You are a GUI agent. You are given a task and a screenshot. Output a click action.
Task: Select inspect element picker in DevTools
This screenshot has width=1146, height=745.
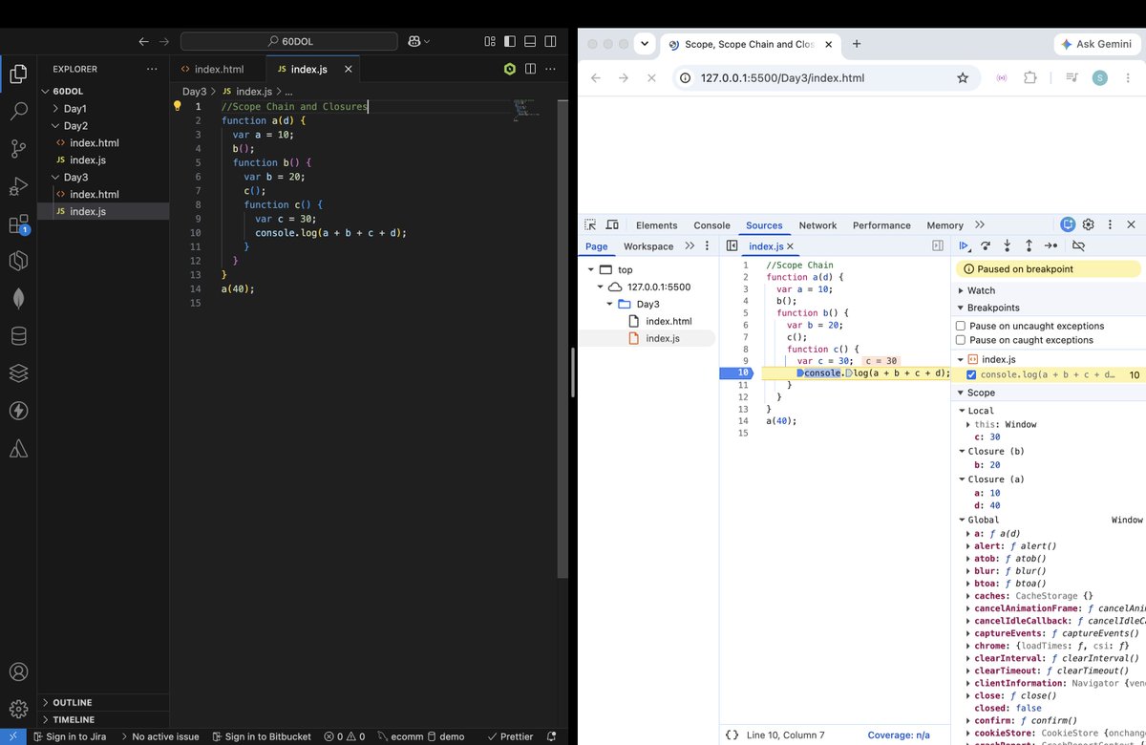(590, 225)
